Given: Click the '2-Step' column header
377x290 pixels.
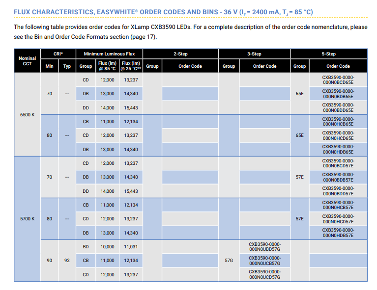Looking at the screenshot, I should click(180, 54).
